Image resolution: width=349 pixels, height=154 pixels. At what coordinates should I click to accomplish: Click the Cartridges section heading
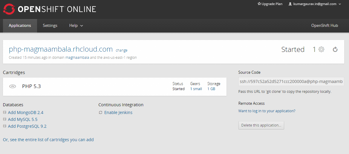[x=14, y=73]
